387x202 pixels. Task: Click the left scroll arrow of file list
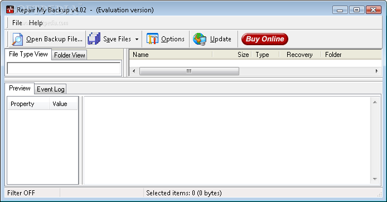tap(134, 71)
